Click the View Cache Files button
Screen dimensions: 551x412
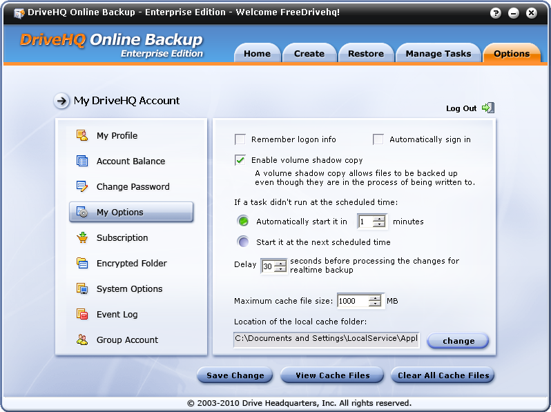point(332,375)
